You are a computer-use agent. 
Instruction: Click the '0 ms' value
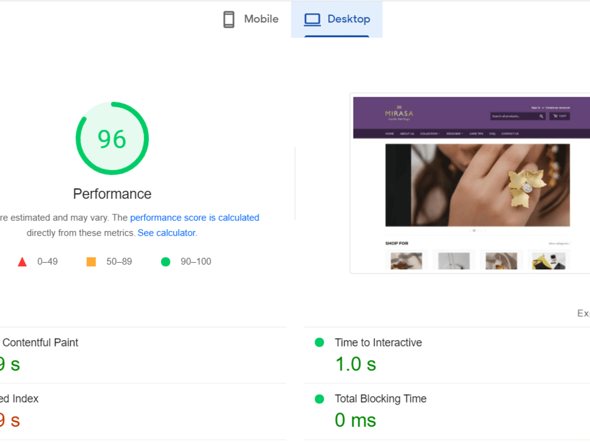click(x=356, y=420)
